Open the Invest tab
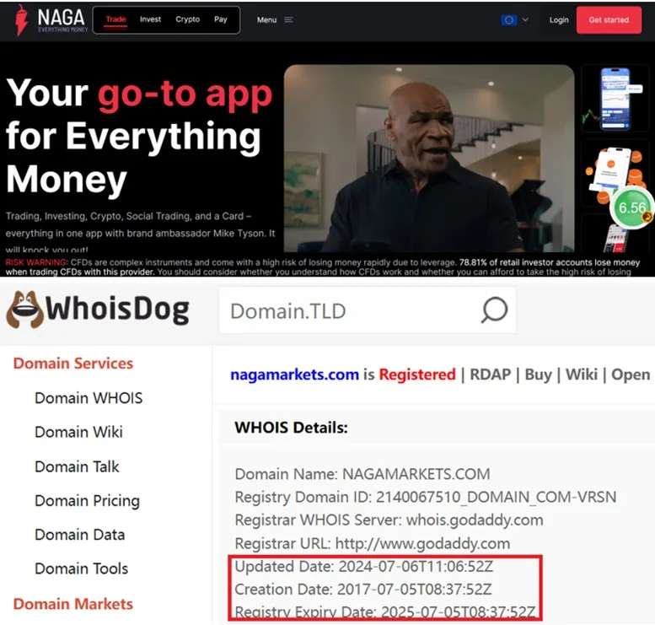 click(150, 19)
